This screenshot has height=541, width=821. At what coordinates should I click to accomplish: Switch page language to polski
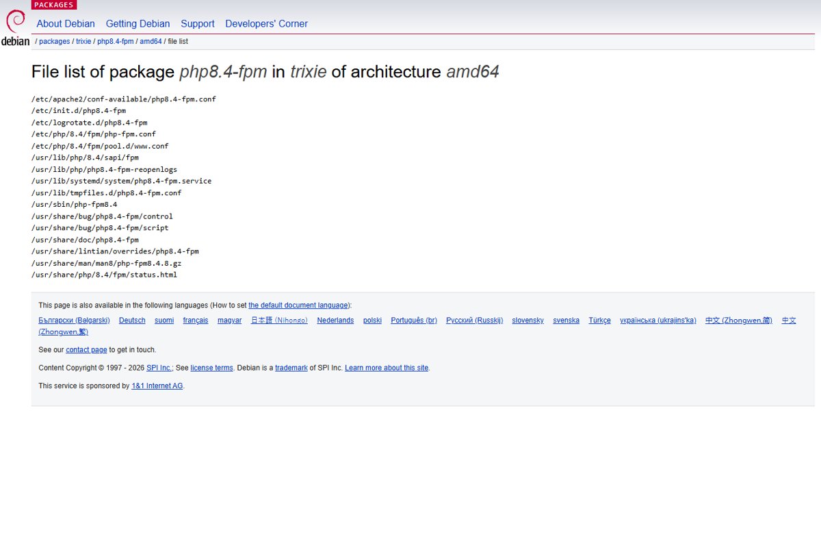(372, 320)
